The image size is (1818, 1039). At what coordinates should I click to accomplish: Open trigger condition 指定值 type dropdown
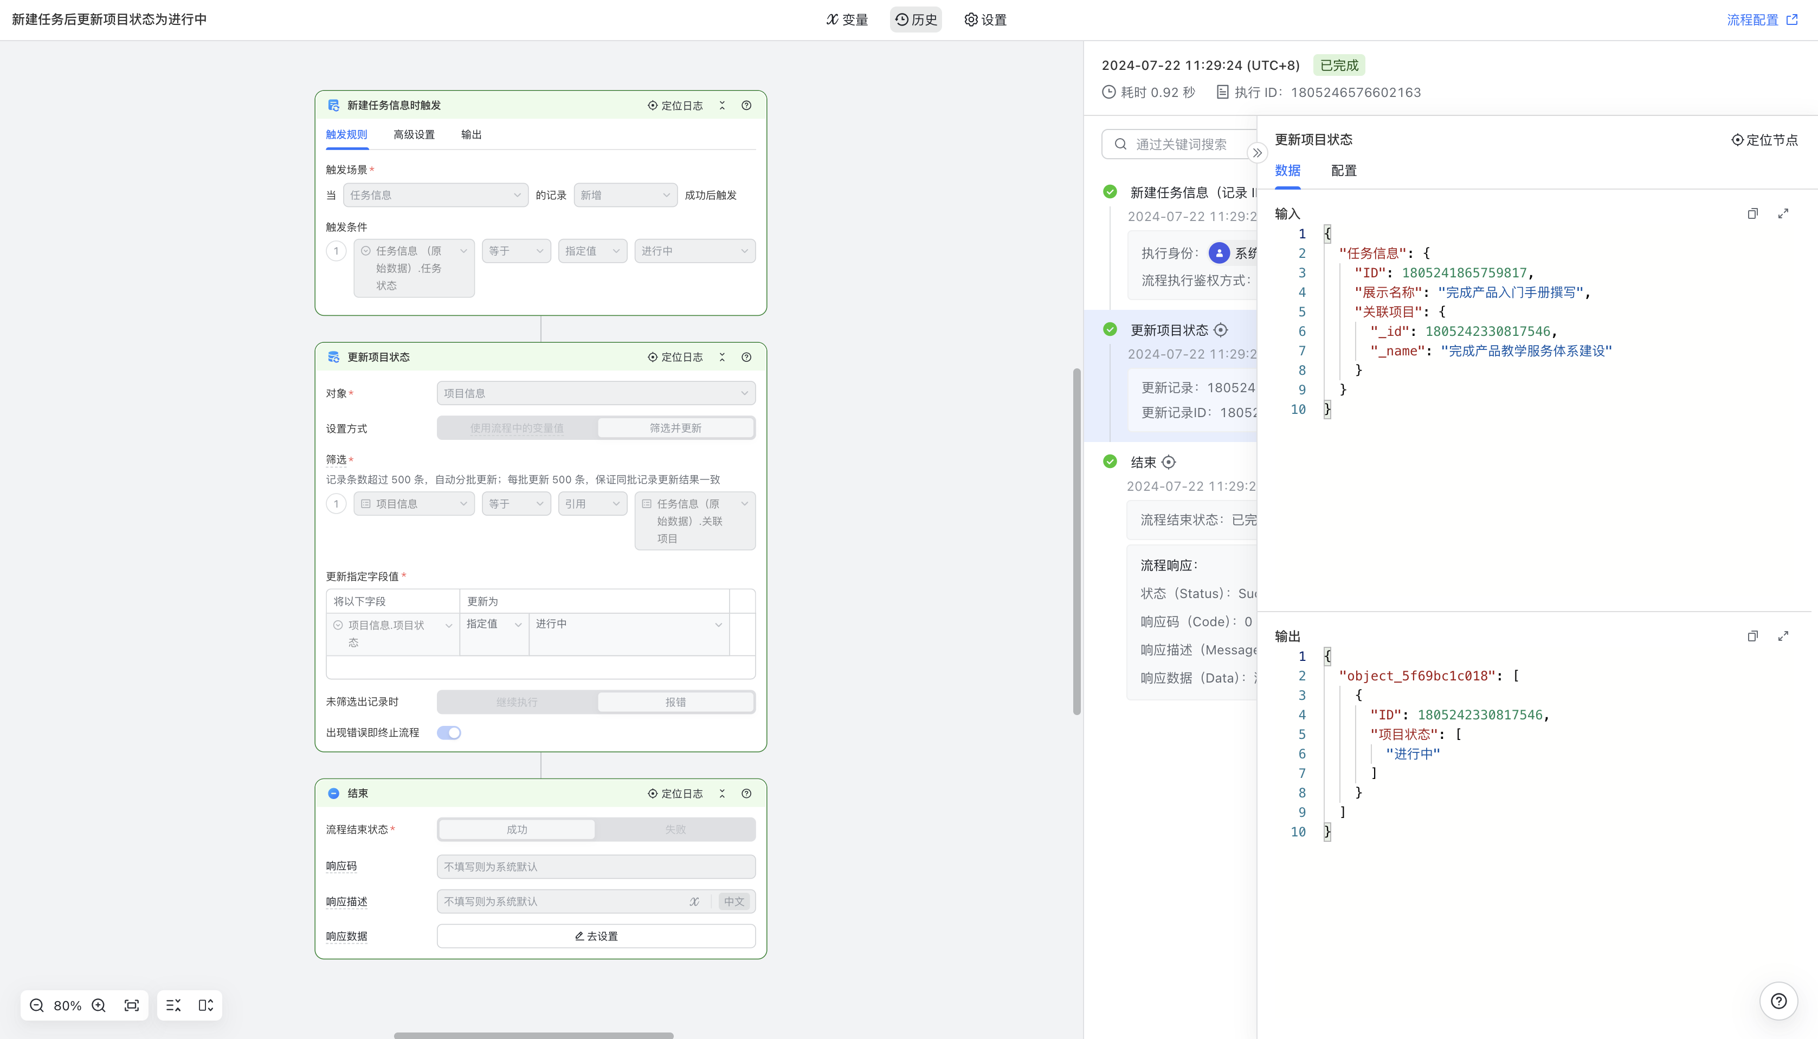point(592,251)
